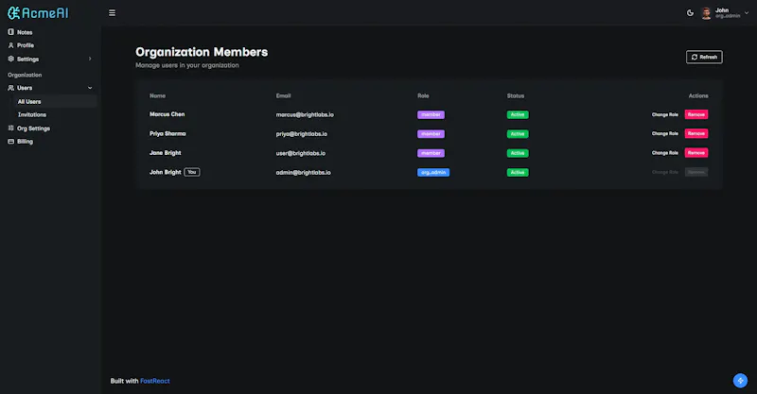Change role for Jane Bright

pyautogui.click(x=665, y=153)
